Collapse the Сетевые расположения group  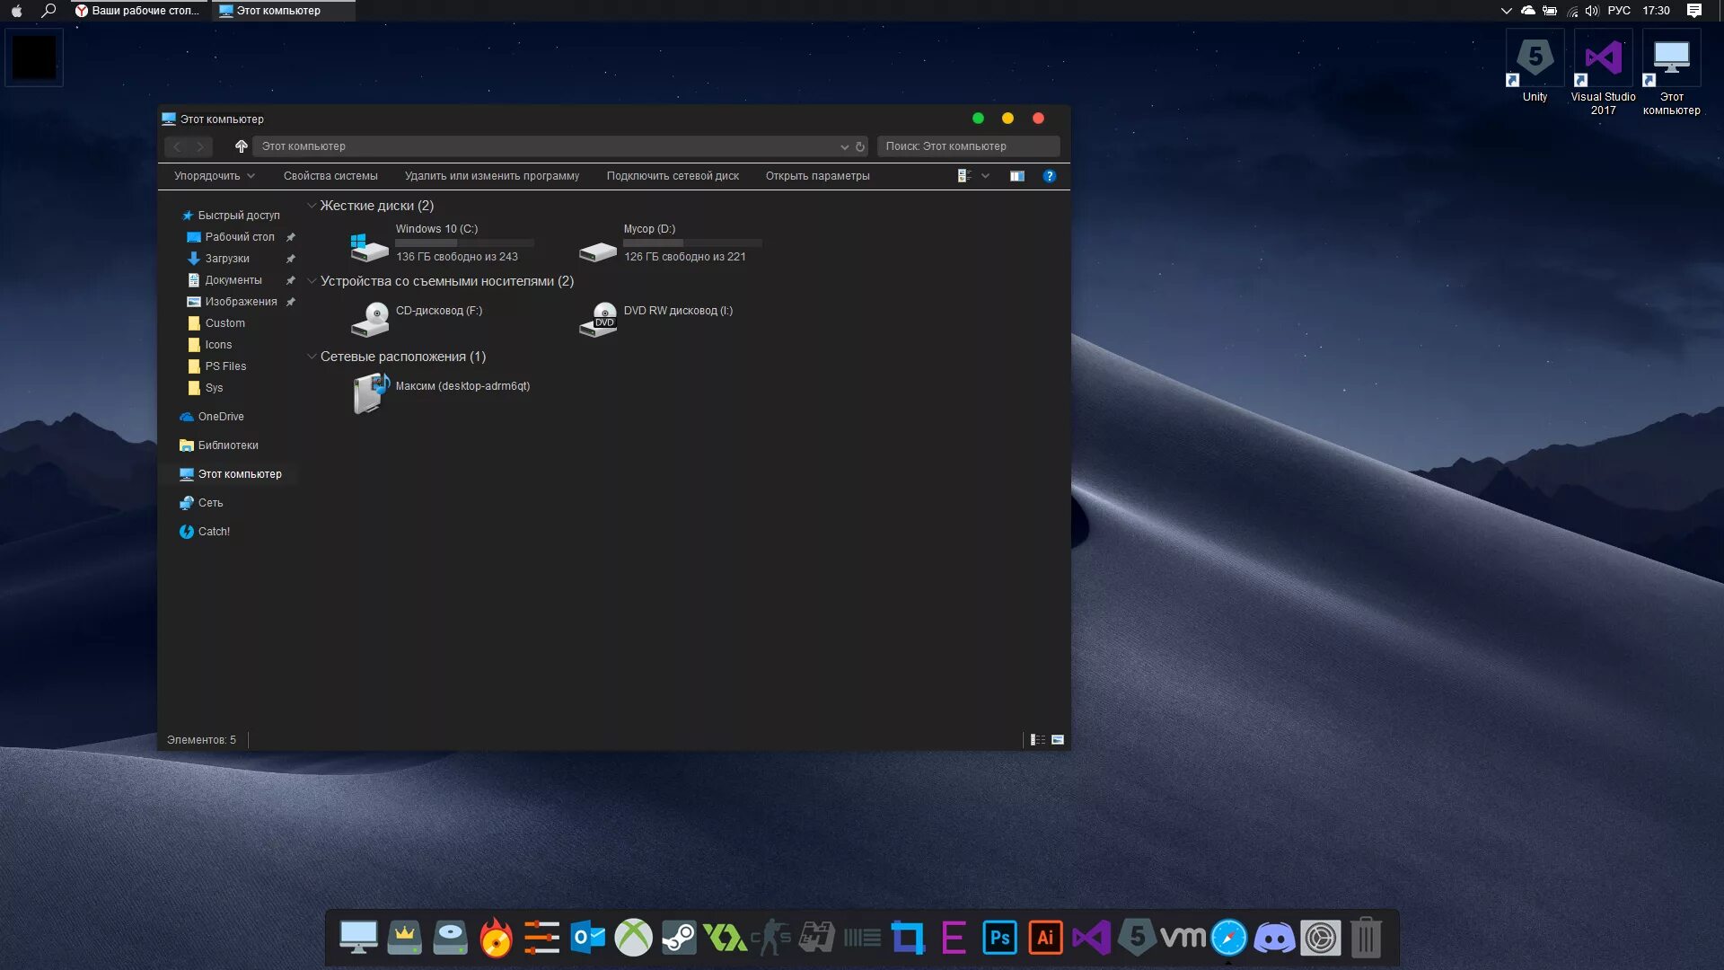click(x=312, y=357)
